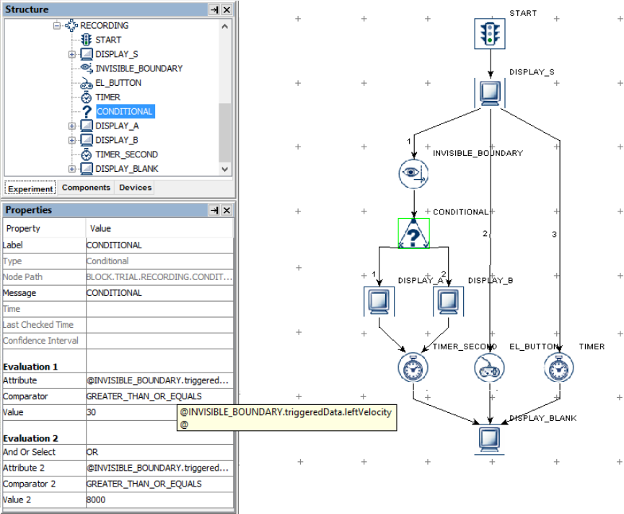Click the TIMER_SECOND stopwatch icon in the tree
The image size is (624, 514).
[x=87, y=154]
